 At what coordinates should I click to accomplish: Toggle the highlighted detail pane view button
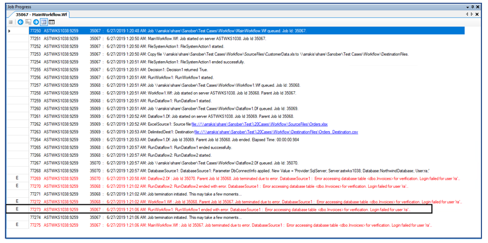coord(44,22)
